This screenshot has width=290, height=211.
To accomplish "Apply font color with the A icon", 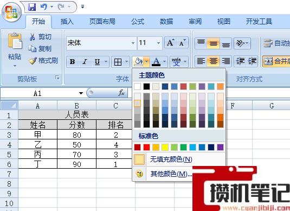I will click(156, 62).
